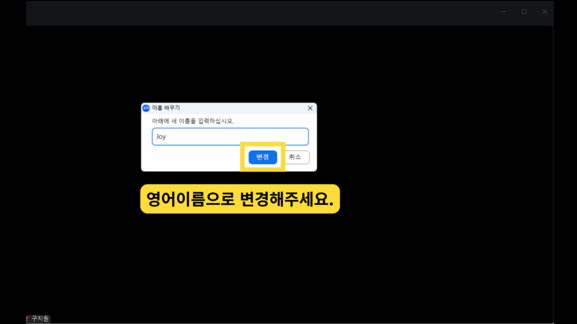Viewport: 577px width, 324px height.
Task: Click muted microphone icon beside 구지원
Action: (x=28, y=318)
